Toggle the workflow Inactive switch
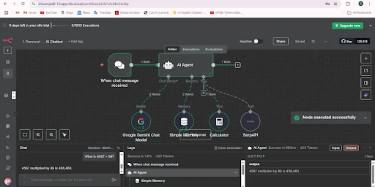The image size is (375, 187). pos(258,42)
